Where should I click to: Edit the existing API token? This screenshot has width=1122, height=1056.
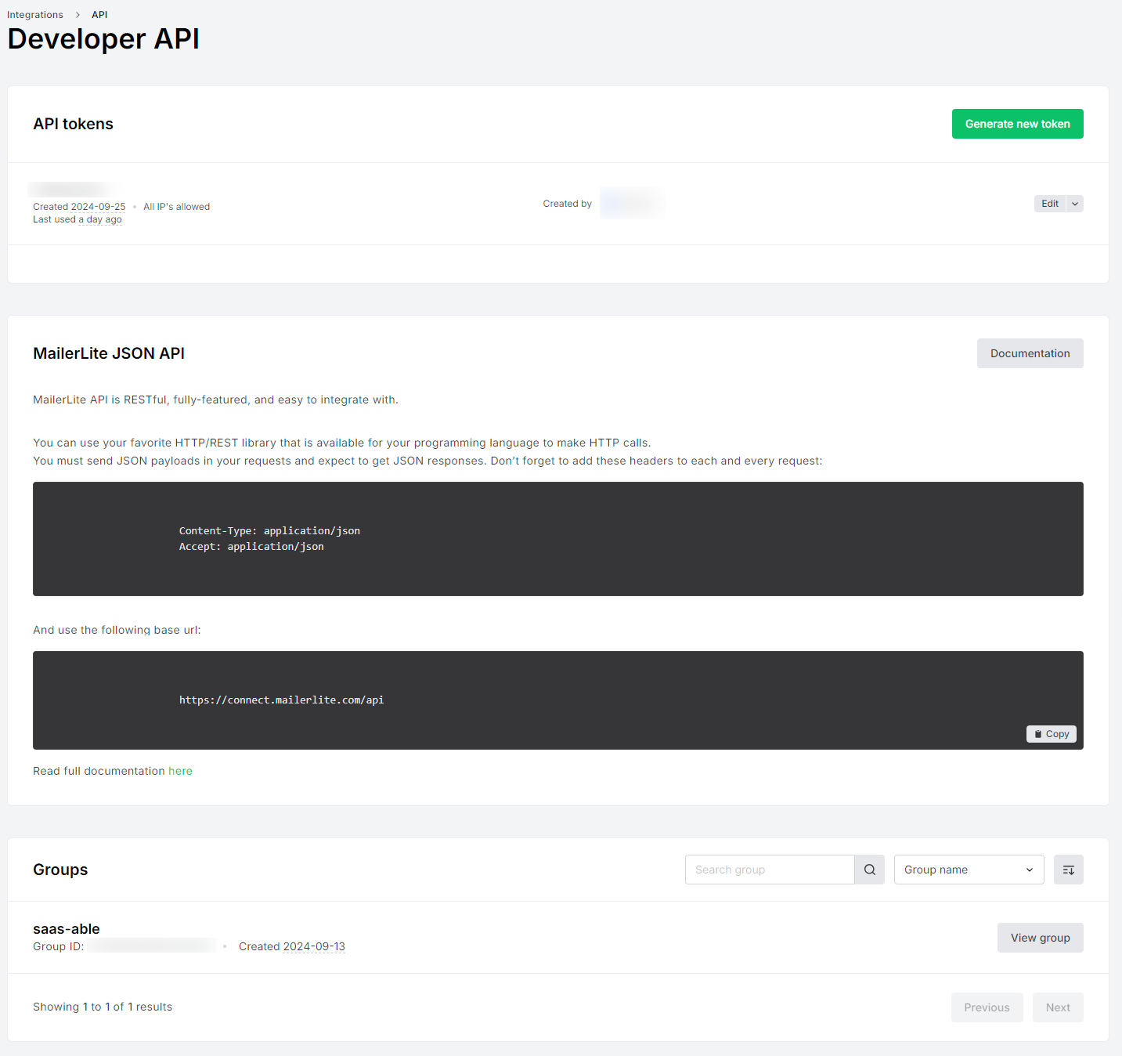1049,204
